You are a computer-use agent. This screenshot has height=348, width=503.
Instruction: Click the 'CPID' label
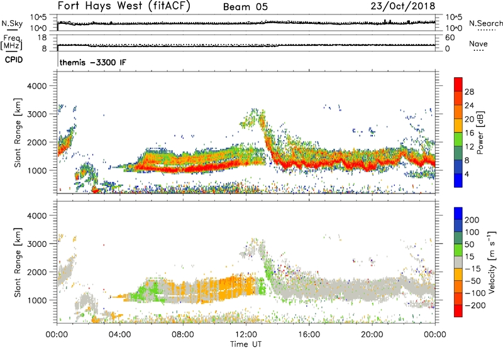(x=14, y=60)
